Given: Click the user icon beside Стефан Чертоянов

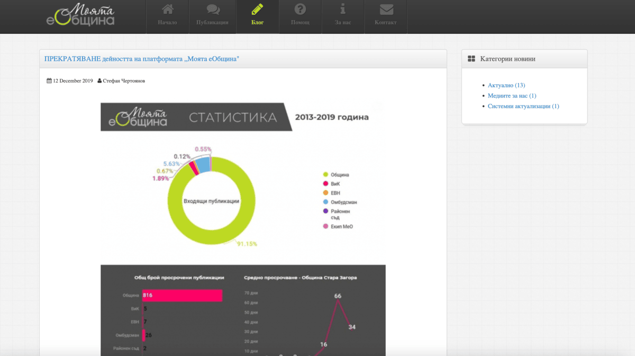Looking at the screenshot, I should click(x=99, y=81).
